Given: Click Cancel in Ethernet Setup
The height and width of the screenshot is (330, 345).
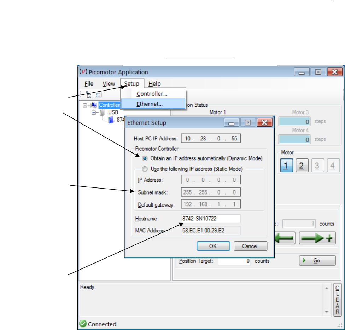Looking at the screenshot, I should pyautogui.click(x=250, y=246).
